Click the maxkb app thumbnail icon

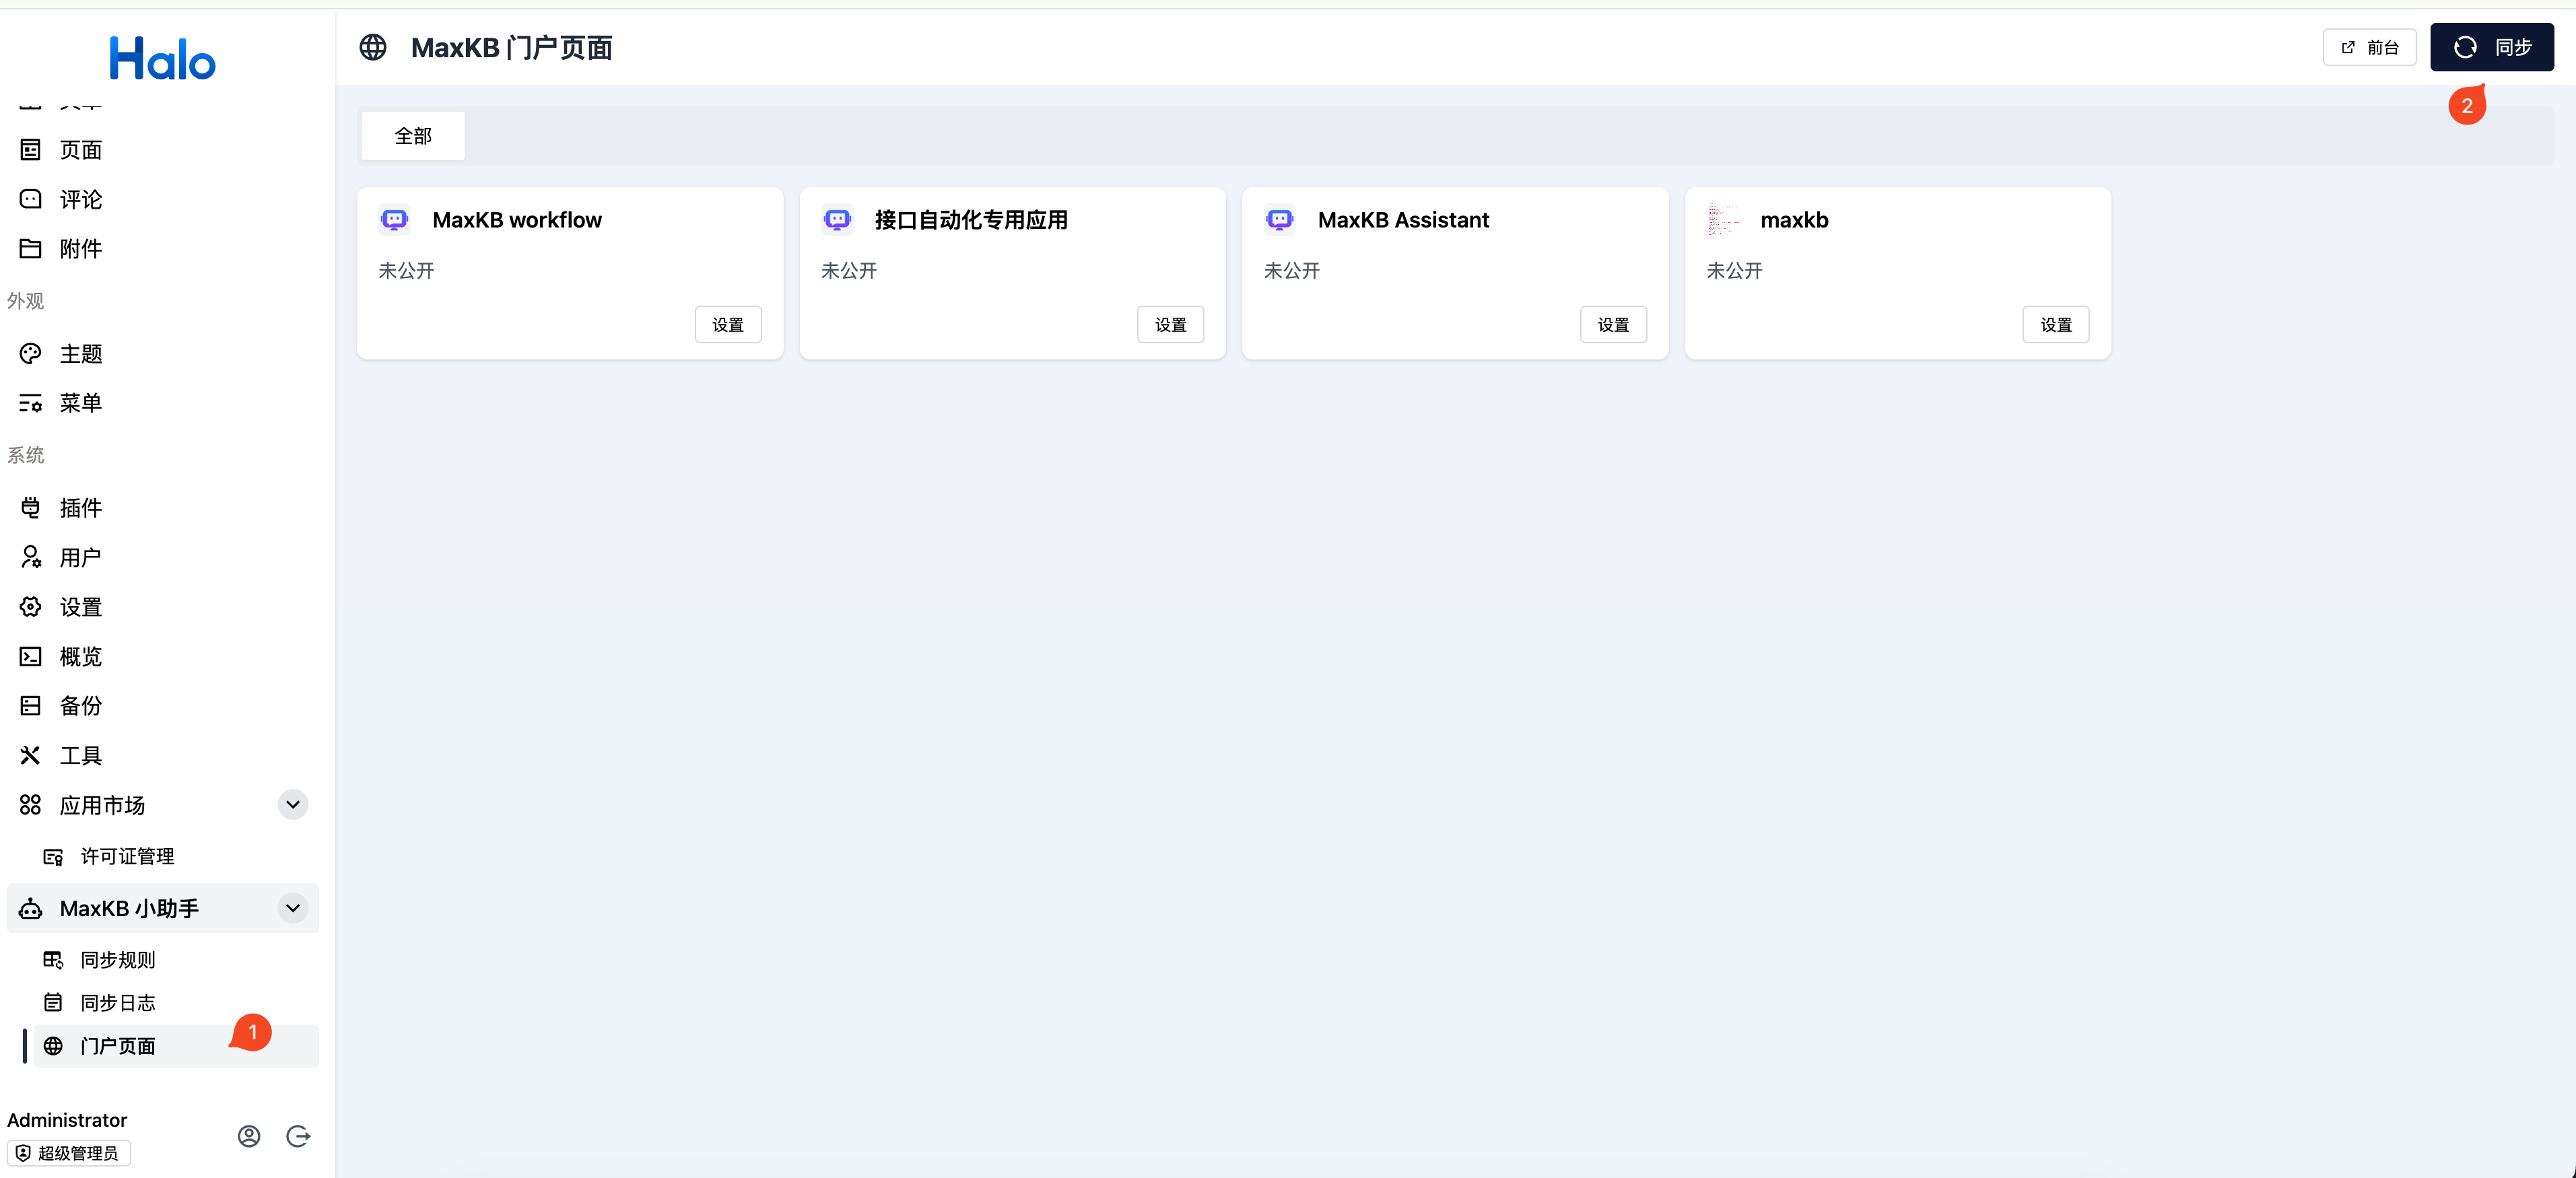coord(1723,220)
